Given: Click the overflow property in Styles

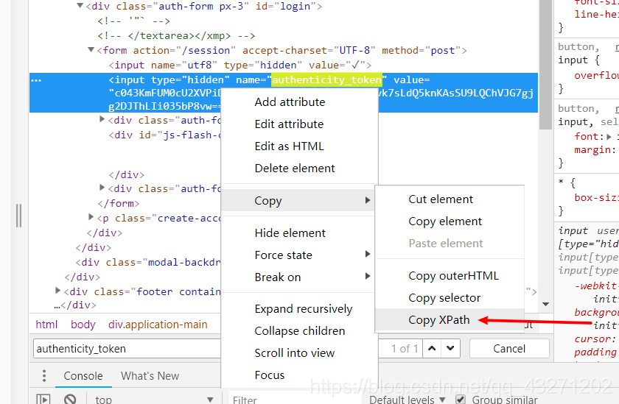Looking at the screenshot, I should point(596,75).
